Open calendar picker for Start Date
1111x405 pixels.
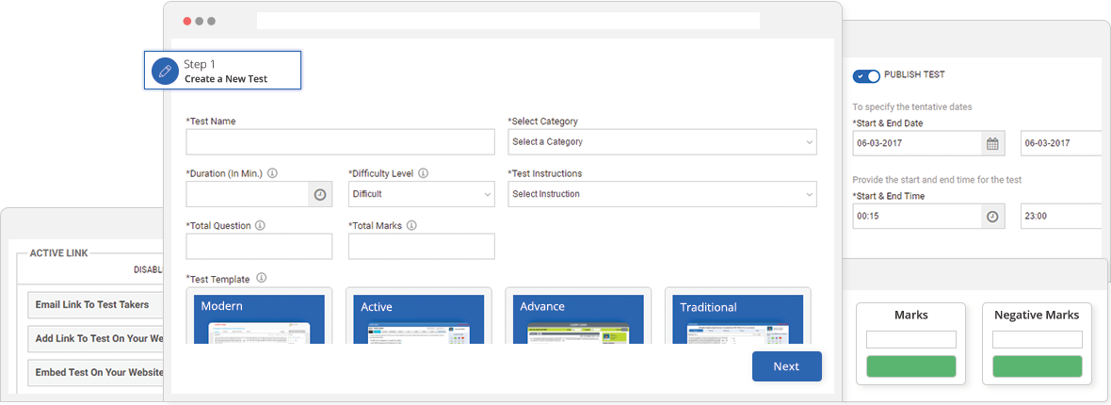coord(992,143)
